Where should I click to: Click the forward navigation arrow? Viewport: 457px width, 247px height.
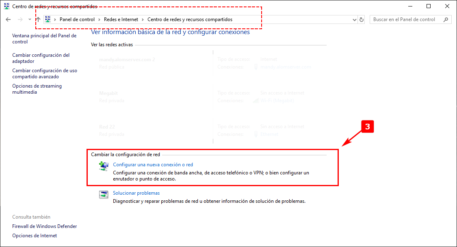[20, 19]
